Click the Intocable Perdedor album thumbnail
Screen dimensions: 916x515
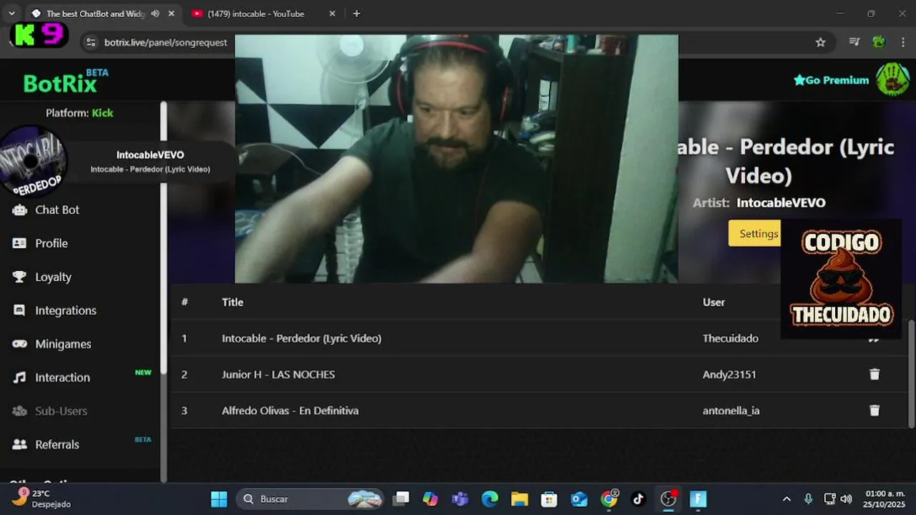pos(33,161)
